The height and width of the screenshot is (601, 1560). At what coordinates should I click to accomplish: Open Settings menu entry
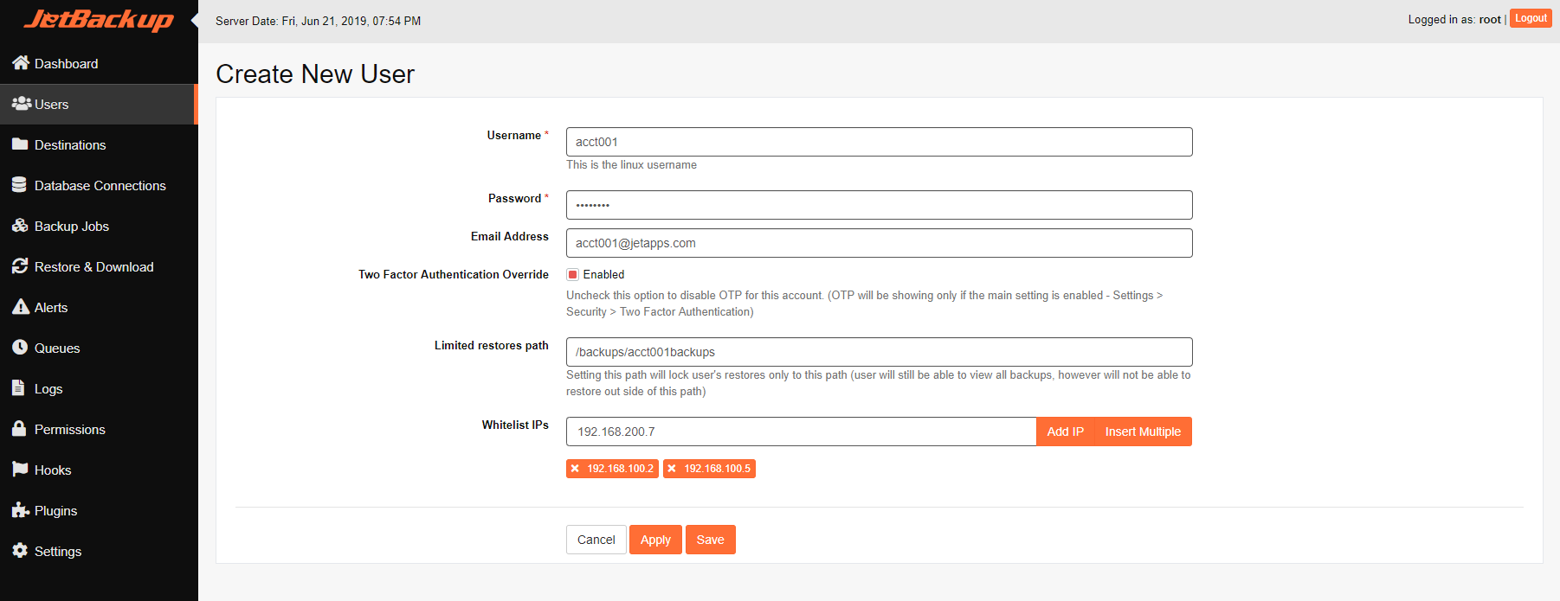99,551
